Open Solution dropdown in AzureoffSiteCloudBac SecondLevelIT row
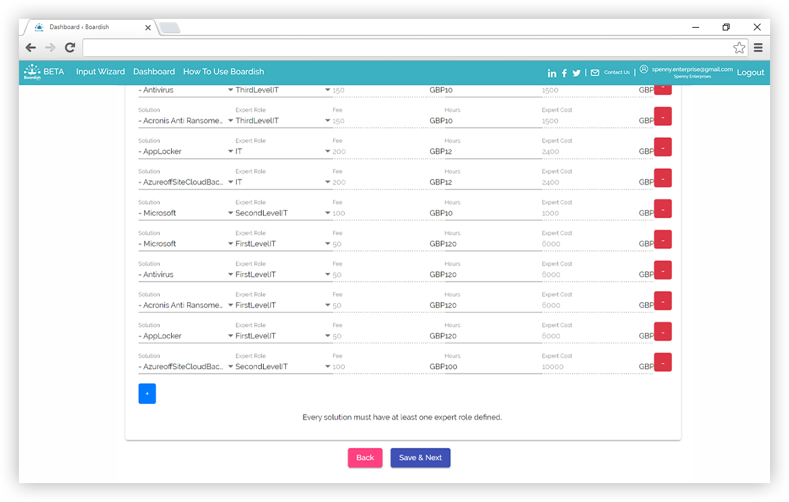Screen dimensions: 789x502 point(186,366)
